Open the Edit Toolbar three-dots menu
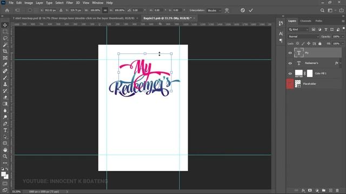 tap(5, 163)
